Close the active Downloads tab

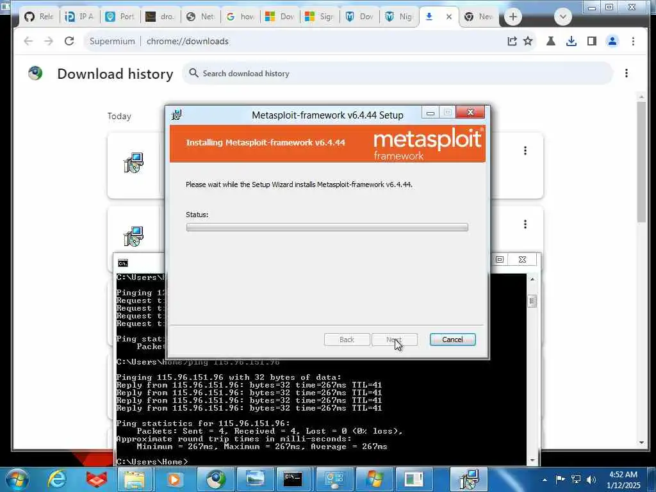[448, 17]
